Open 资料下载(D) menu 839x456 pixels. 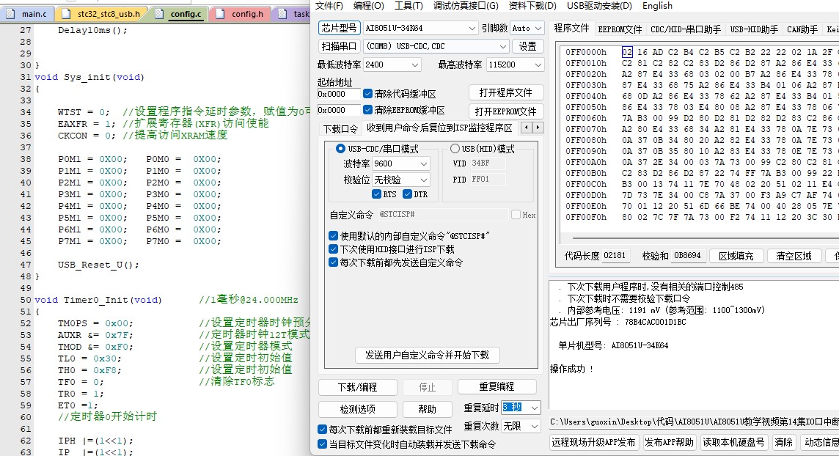[x=532, y=5]
